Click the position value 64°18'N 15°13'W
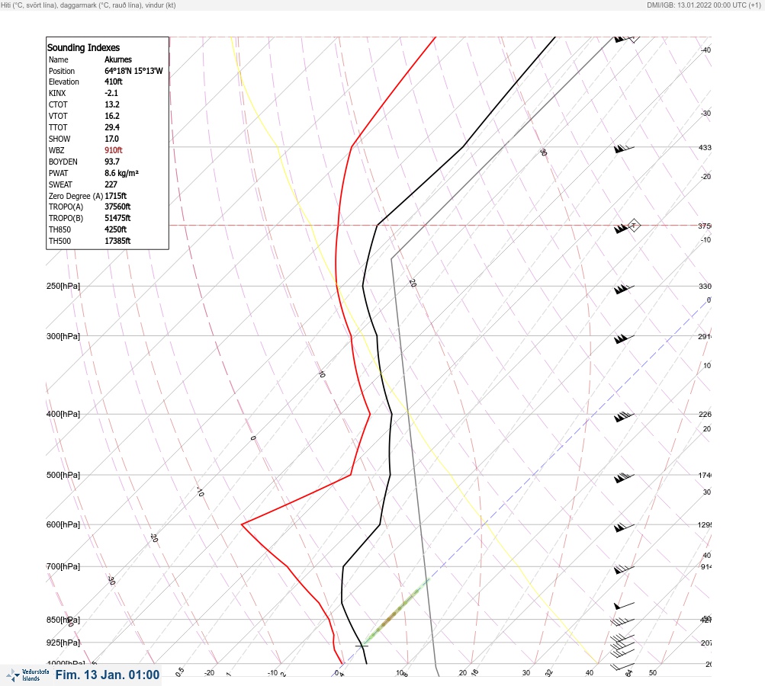 pos(133,71)
